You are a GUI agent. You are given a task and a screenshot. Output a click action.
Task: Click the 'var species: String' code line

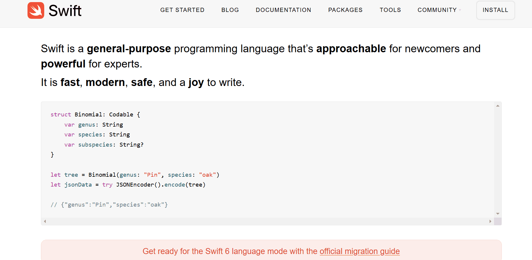pos(97,135)
